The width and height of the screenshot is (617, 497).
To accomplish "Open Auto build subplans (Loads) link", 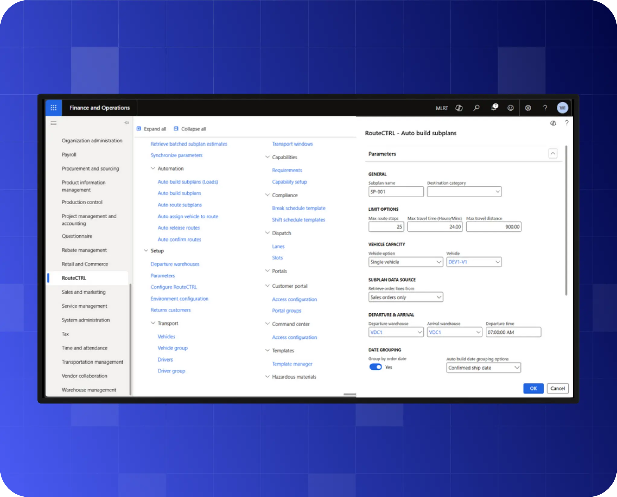I will (x=188, y=182).
